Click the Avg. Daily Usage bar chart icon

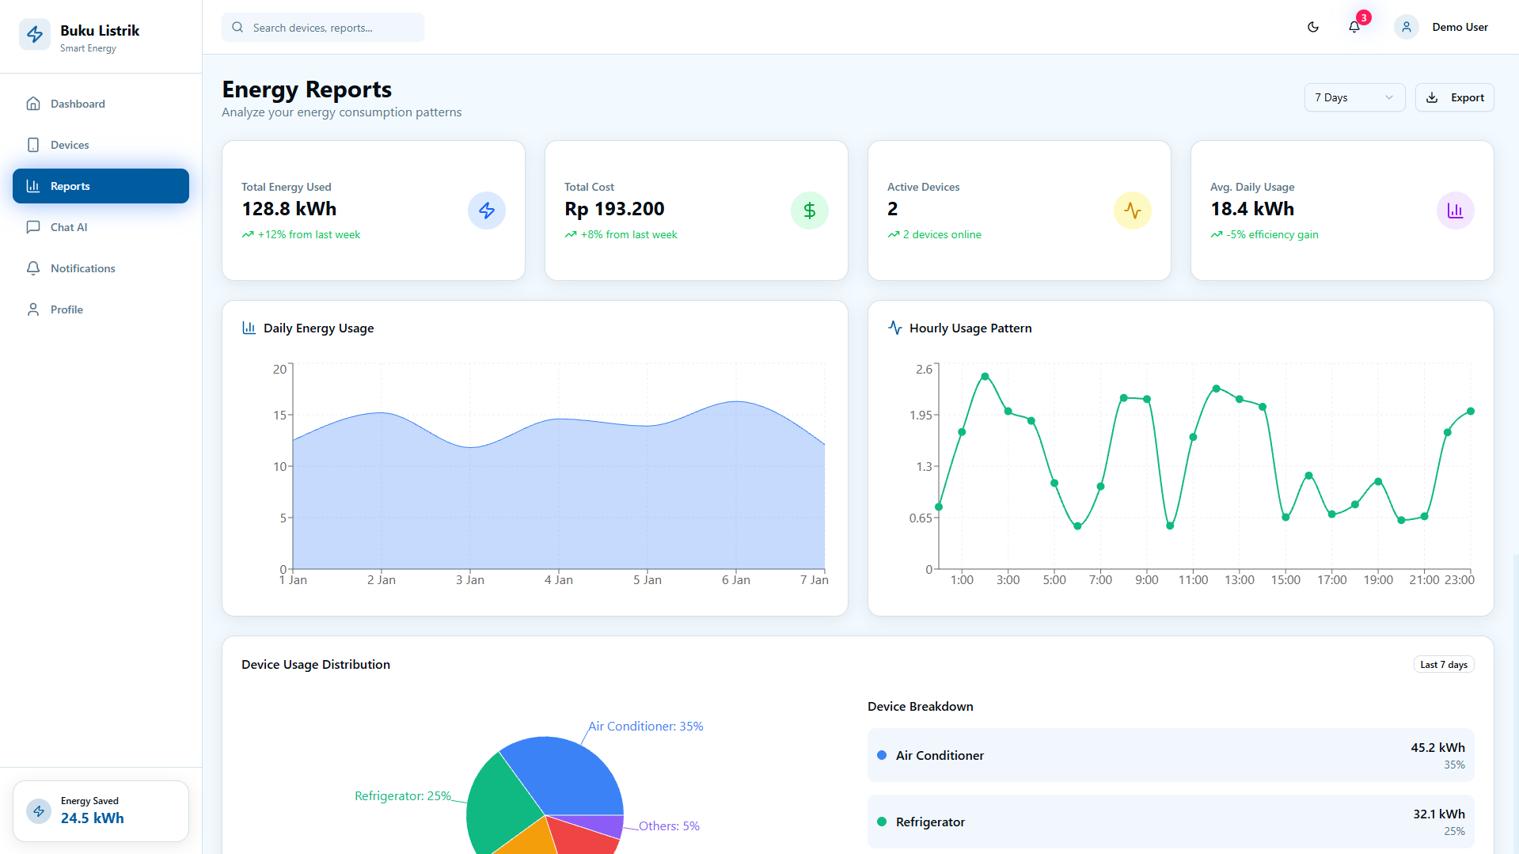click(1456, 211)
